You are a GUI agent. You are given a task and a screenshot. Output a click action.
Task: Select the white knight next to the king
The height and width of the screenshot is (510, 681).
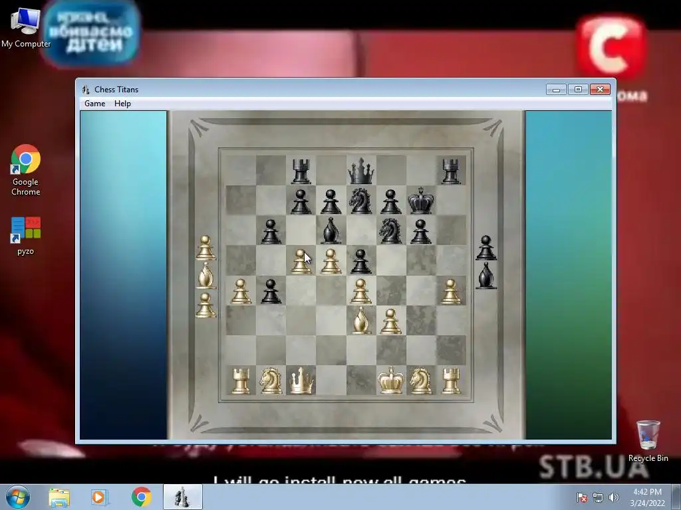coord(420,381)
